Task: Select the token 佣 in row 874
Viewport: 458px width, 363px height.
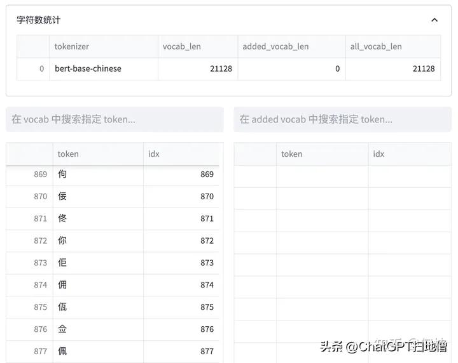Action: point(62,285)
